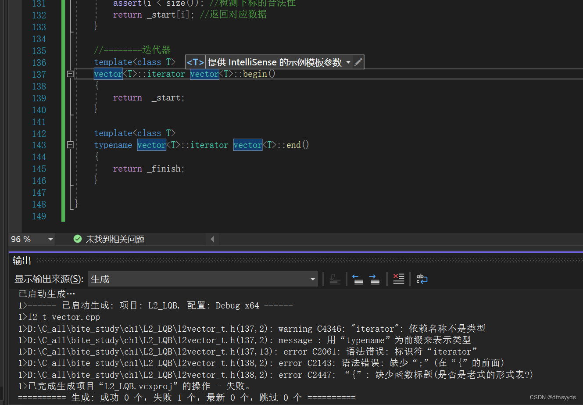583x405 pixels.
Task: Clear all output text
Action: tap(399, 279)
